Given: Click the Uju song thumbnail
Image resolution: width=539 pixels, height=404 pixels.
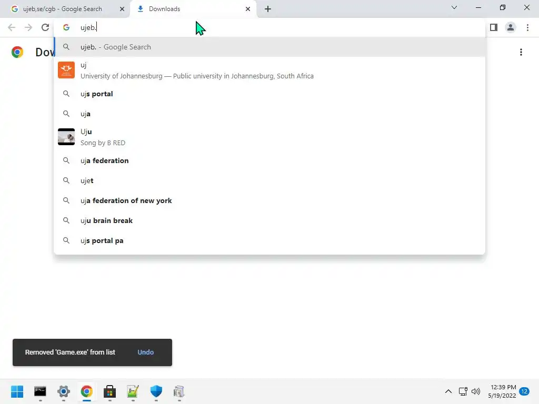Looking at the screenshot, I should click(x=66, y=137).
